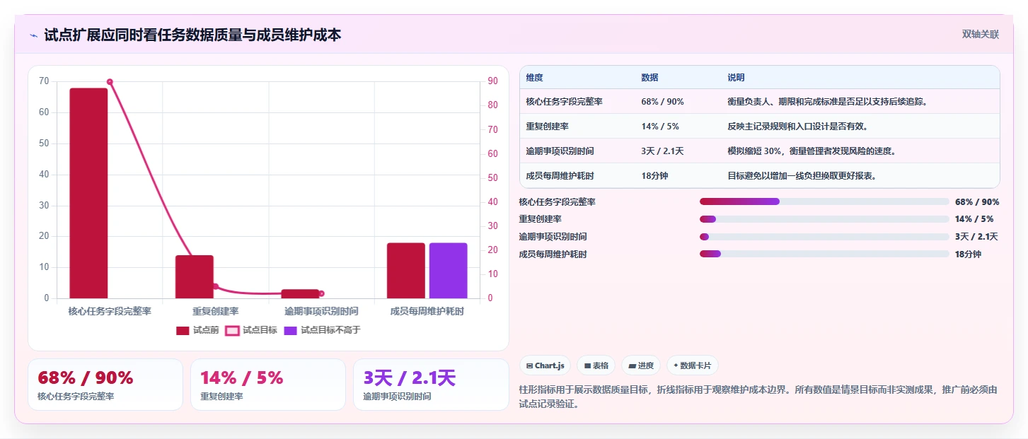
Task: Click the purple 试点目标不高于 legend swatch
Action: 290,330
